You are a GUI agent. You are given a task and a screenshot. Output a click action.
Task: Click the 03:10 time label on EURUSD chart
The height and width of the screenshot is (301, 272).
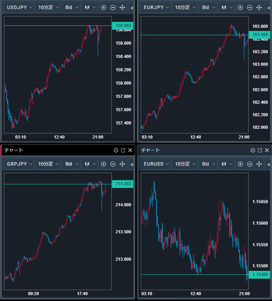[147, 294]
